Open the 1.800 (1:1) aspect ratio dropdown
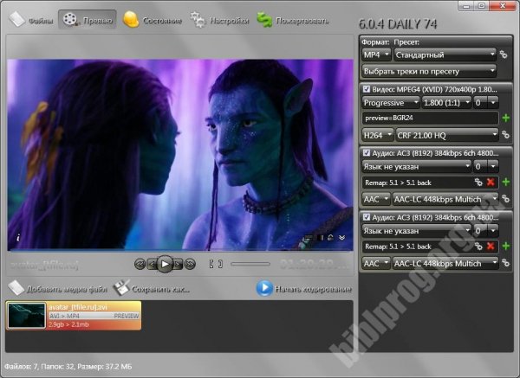Screen dimensions: 520x378 (446, 103)
